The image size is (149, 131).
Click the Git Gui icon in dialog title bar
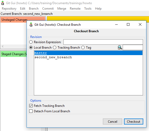pyautogui.click(x=31, y=24)
